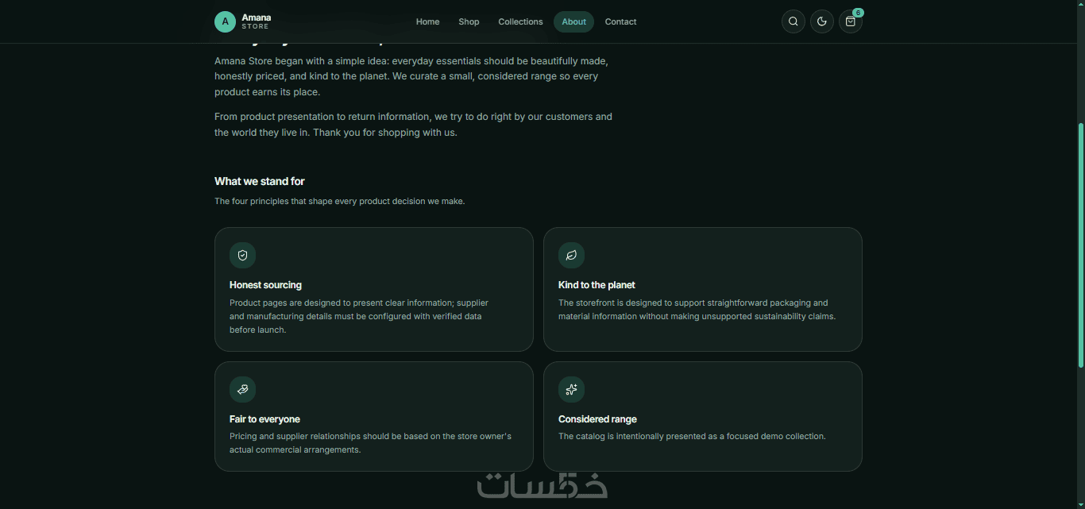Click the Considered range sparkle icon
This screenshot has height=509, width=1085.
pos(572,390)
